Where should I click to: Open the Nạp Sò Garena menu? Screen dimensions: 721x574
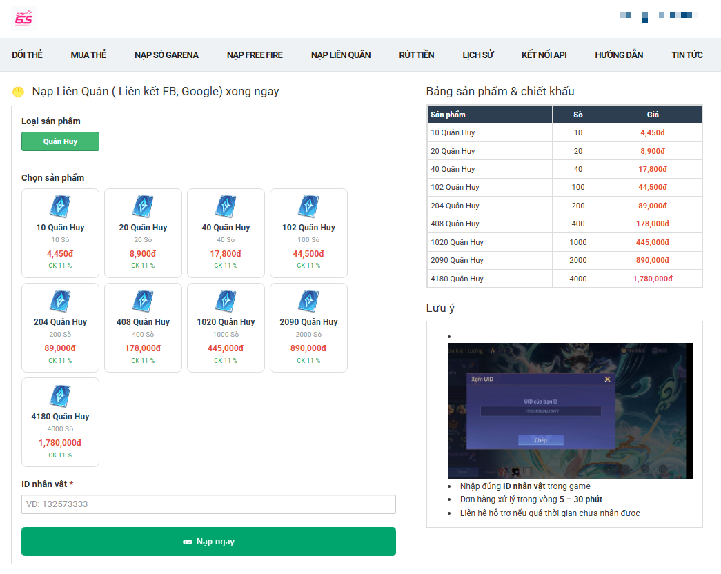(x=166, y=55)
